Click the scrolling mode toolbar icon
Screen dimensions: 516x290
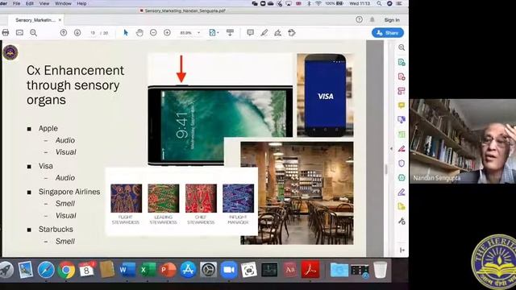tap(230, 32)
